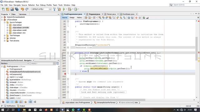Click the Save All toolbar icon
This screenshot has width=200, height=112.
click(17, 9)
